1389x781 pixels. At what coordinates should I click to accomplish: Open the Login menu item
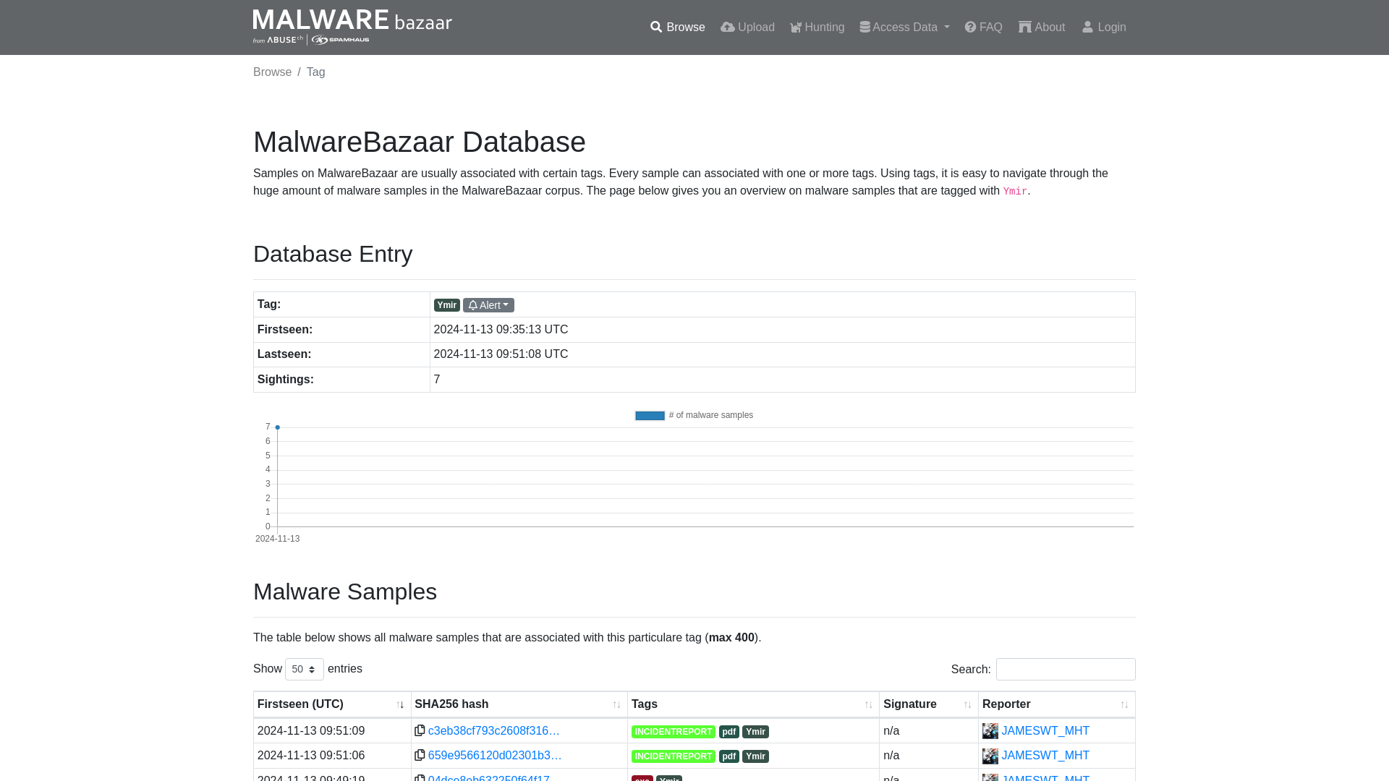click(1104, 27)
